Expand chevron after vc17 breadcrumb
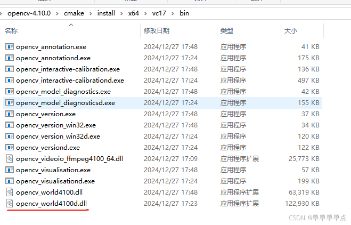Viewport: 351px width, 225px height. click(173, 13)
